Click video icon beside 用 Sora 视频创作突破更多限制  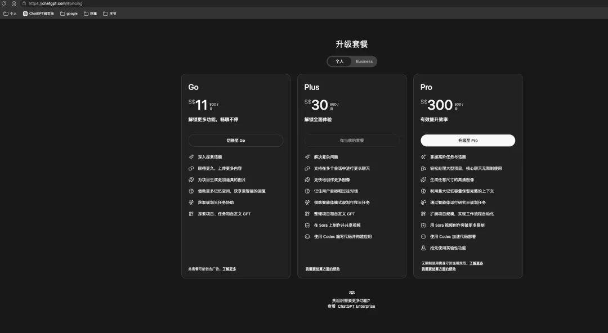click(x=423, y=225)
